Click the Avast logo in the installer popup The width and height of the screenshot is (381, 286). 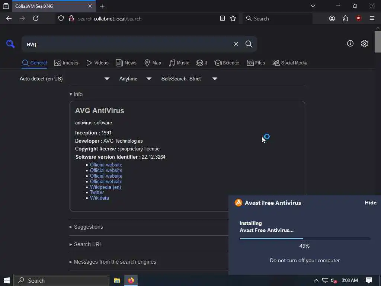238,203
